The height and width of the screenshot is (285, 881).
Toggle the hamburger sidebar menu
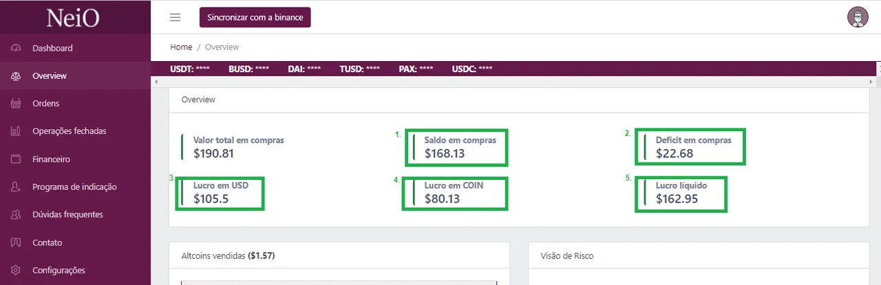176,17
